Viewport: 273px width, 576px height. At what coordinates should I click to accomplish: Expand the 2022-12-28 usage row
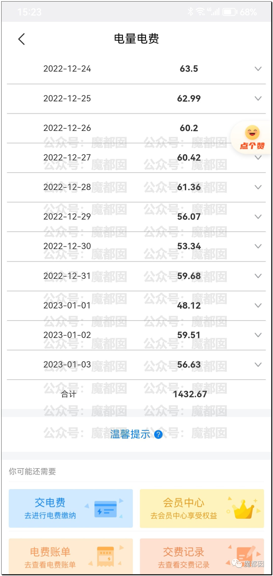pyautogui.click(x=258, y=187)
